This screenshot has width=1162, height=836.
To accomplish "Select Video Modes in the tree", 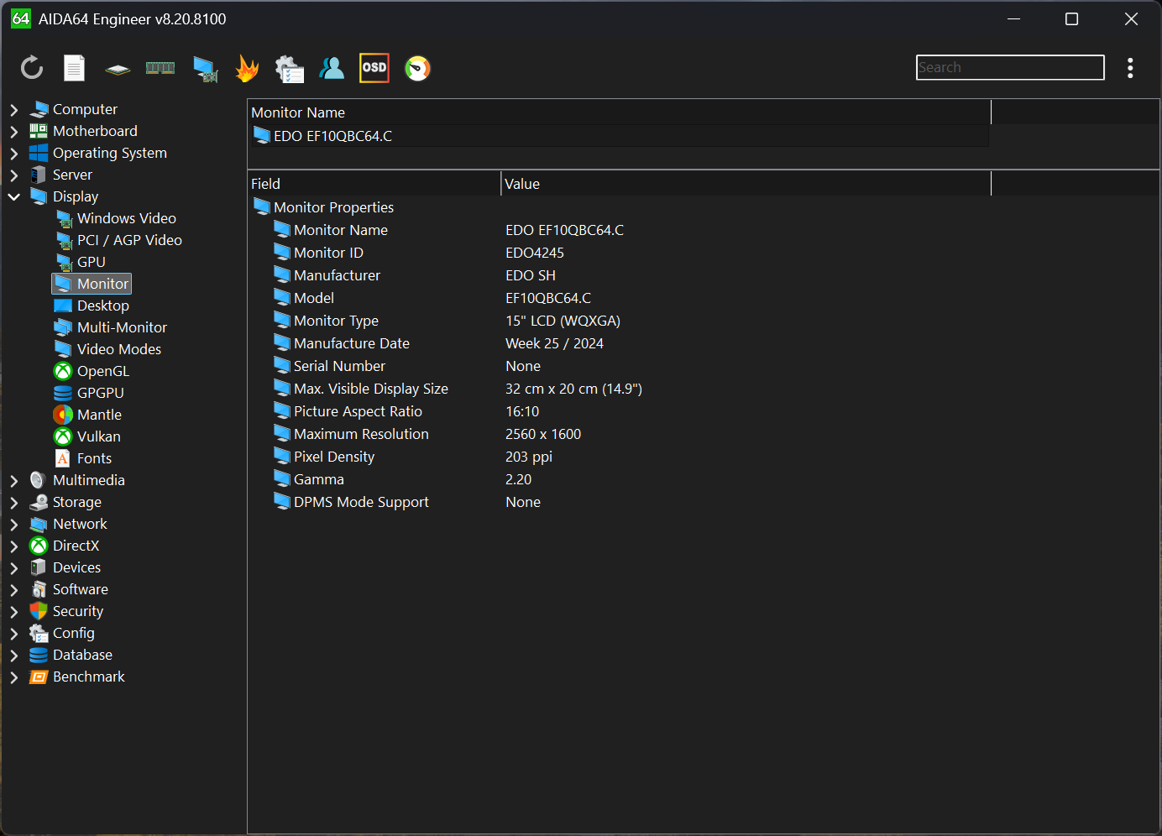I will click(118, 349).
